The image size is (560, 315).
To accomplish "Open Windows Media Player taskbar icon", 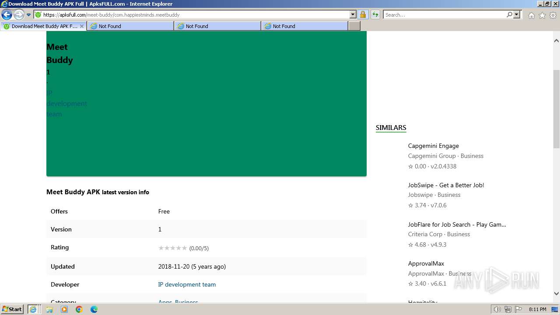I will 64,309.
